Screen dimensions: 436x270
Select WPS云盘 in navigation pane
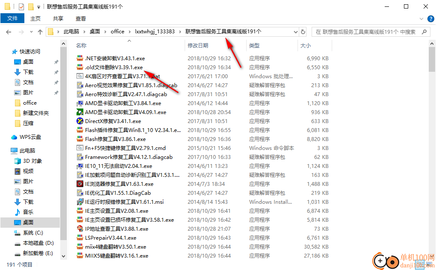tap(30, 137)
